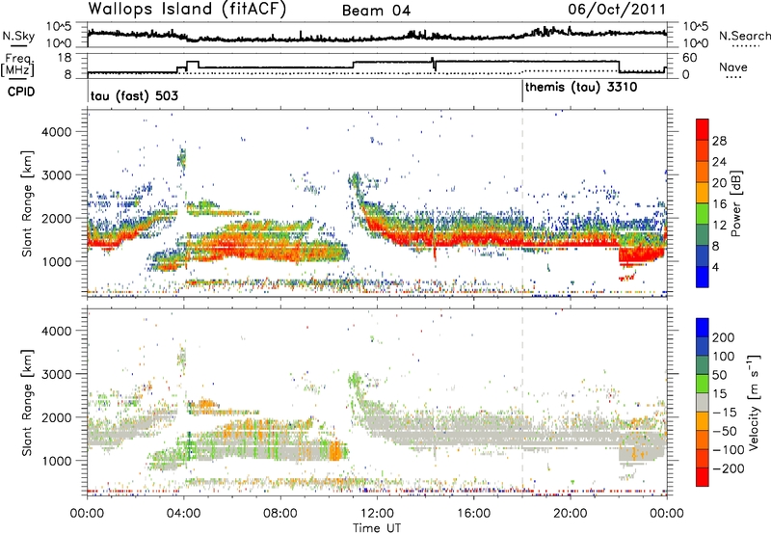Click the 'N.Search' legend label
This screenshot has height=534, width=771.
point(744,36)
